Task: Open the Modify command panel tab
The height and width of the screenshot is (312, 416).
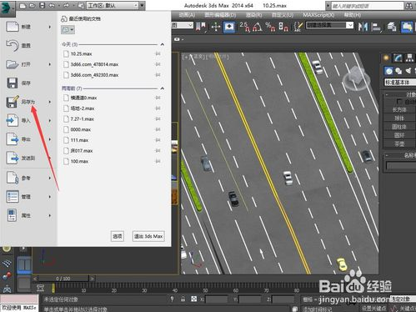Action: (x=398, y=58)
